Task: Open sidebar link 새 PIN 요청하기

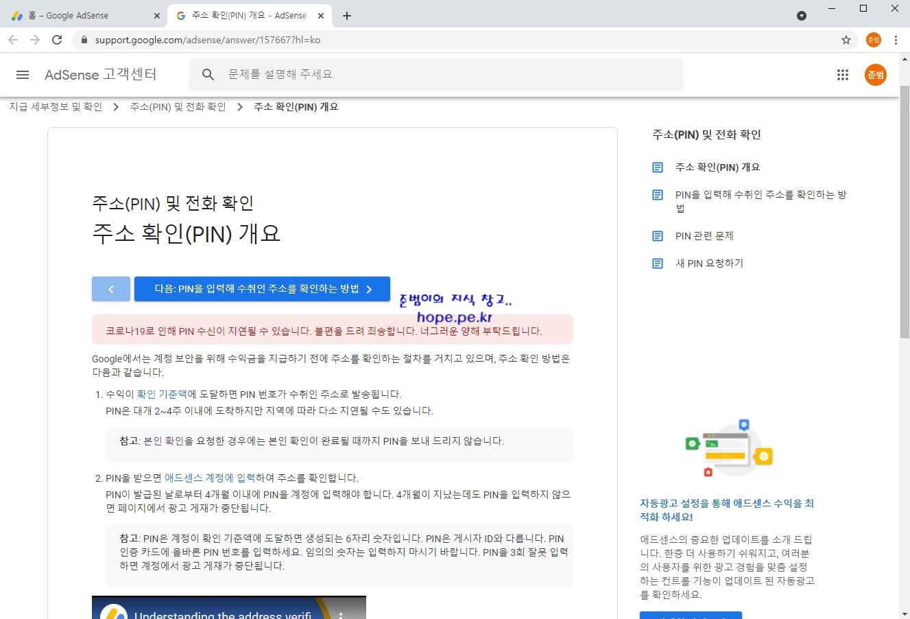Action: (x=709, y=264)
